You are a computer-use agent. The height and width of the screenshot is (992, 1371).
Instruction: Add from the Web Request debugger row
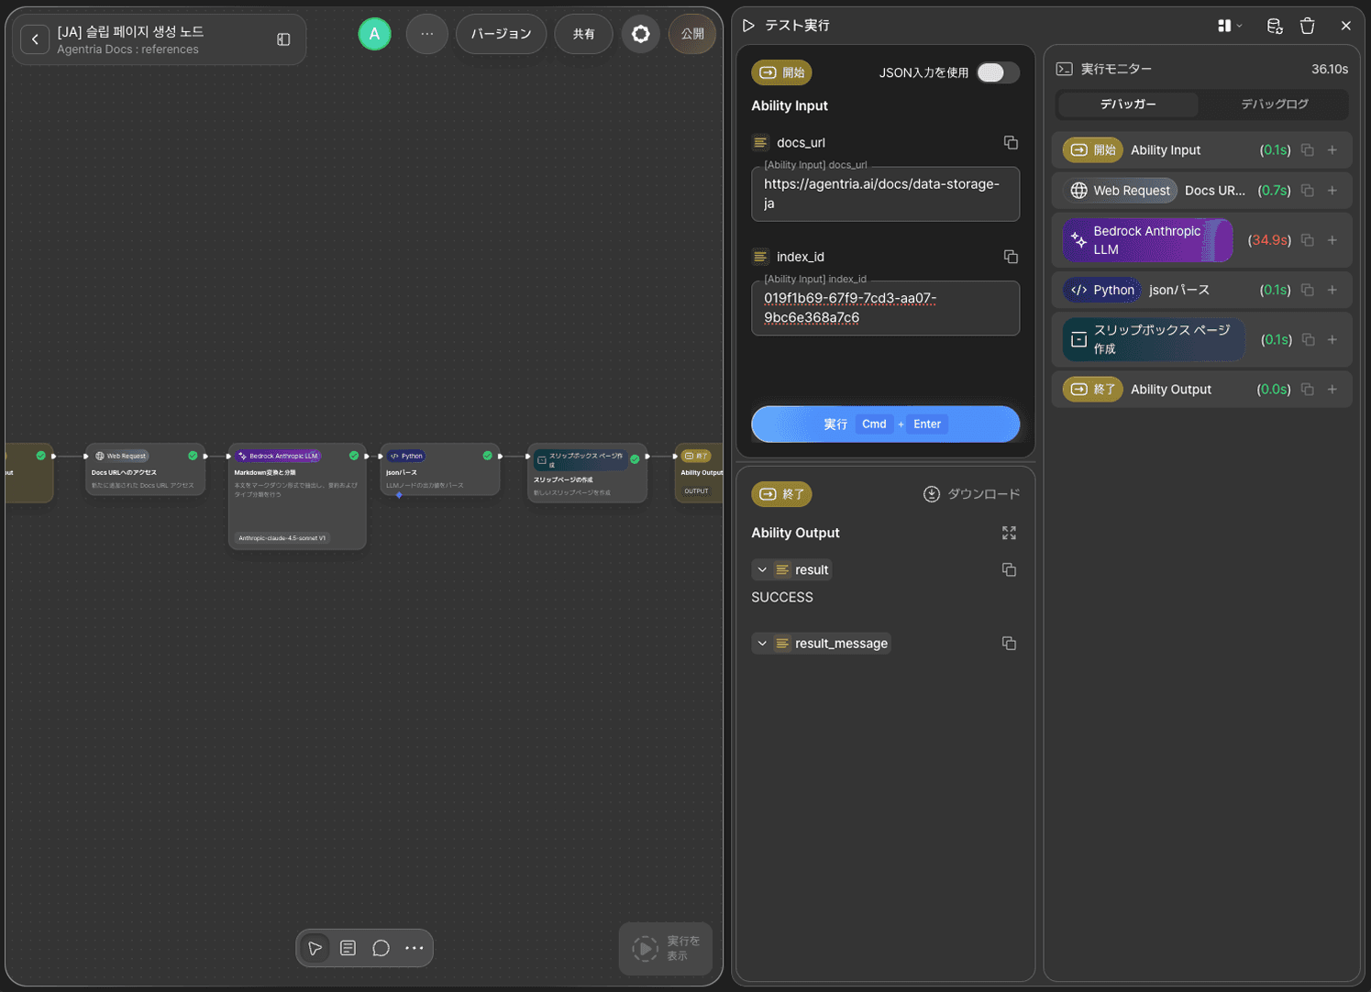click(1332, 191)
